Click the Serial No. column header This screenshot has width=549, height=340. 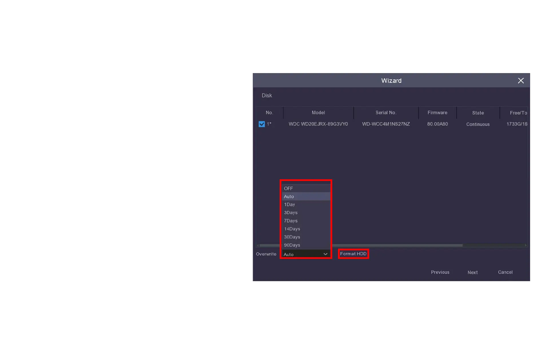[386, 113]
